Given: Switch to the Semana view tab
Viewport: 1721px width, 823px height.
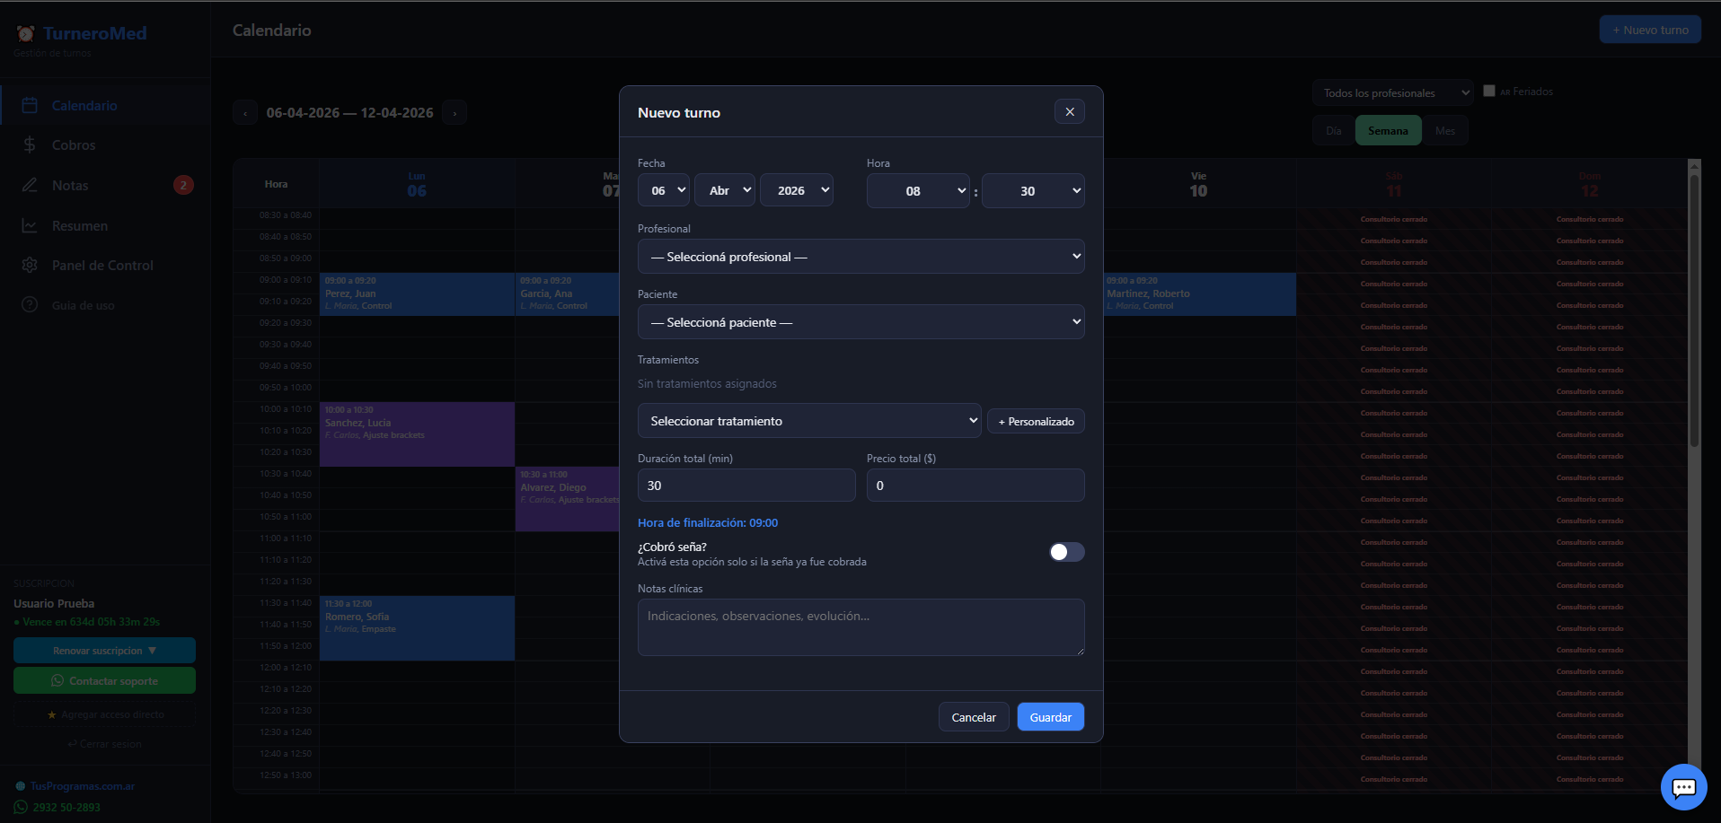Looking at the screenshot, I should 1388,131.
